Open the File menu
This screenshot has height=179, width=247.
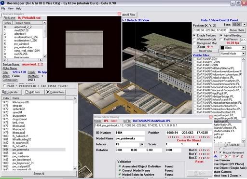click(3, 8)
